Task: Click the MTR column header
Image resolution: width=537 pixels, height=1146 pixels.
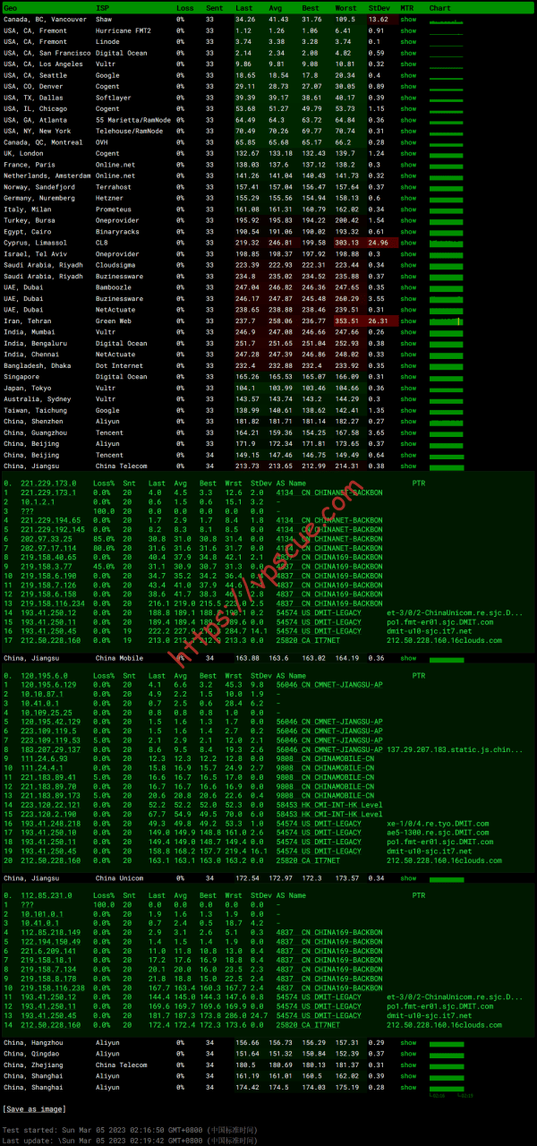Action: pyautogui.click(x=407, y=7)
